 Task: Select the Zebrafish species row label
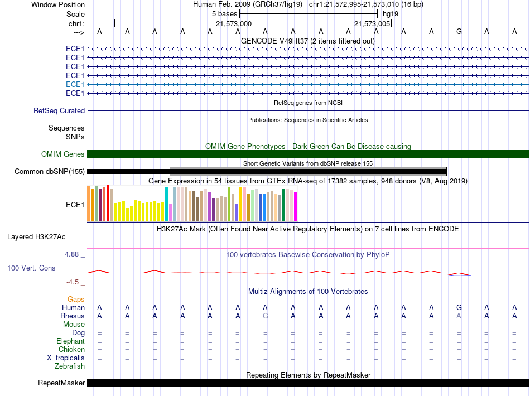tap(70, 366)
